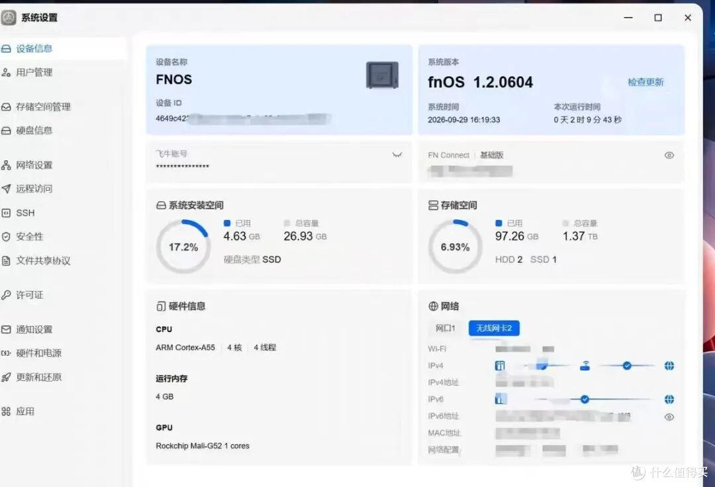Click the IPv6 check-mark status node
This screenshot has height=487, width=715.
coord(585,400)
